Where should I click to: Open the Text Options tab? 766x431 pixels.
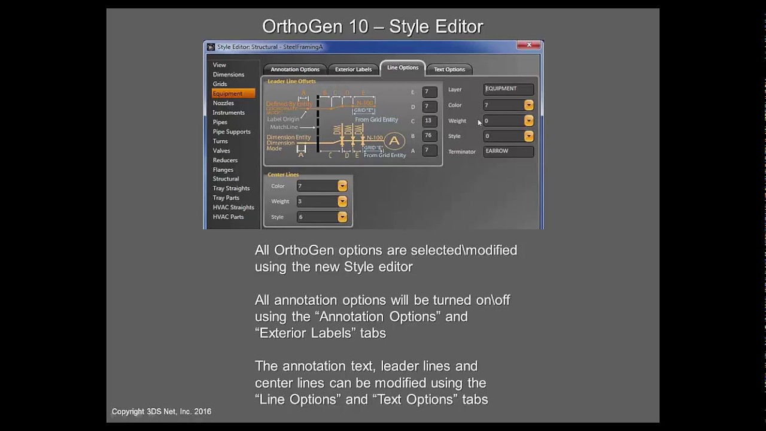[x=449, y=69]
